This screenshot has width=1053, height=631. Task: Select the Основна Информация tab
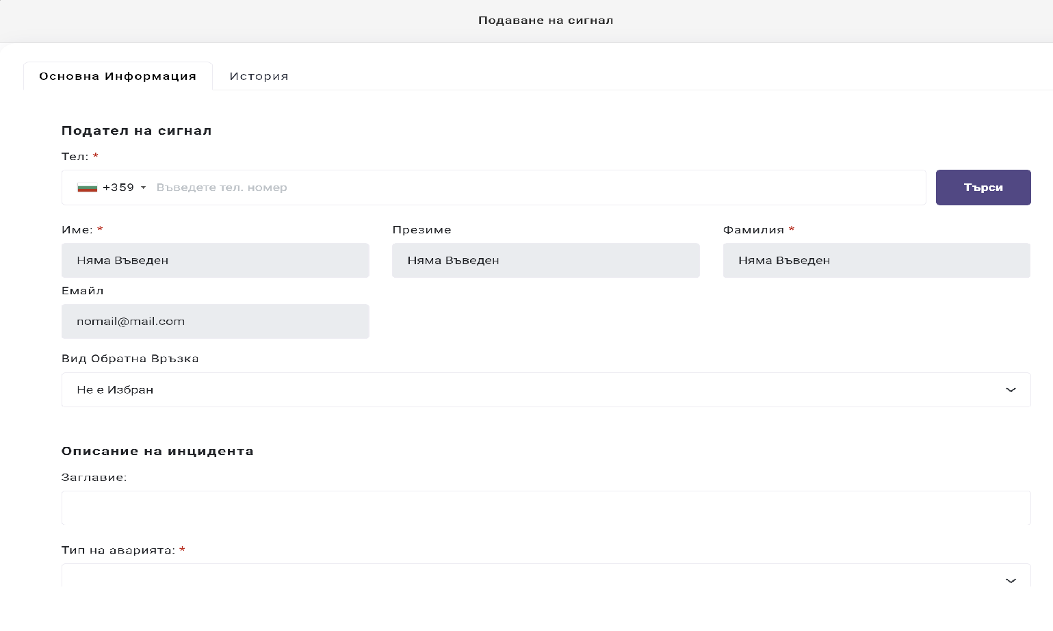click(x=118, y=76)
